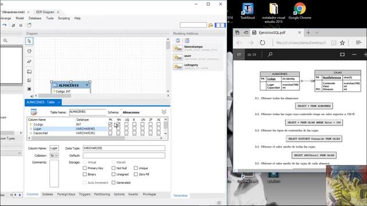Open Google Chrome desktop shortcut

click(299, 11)
